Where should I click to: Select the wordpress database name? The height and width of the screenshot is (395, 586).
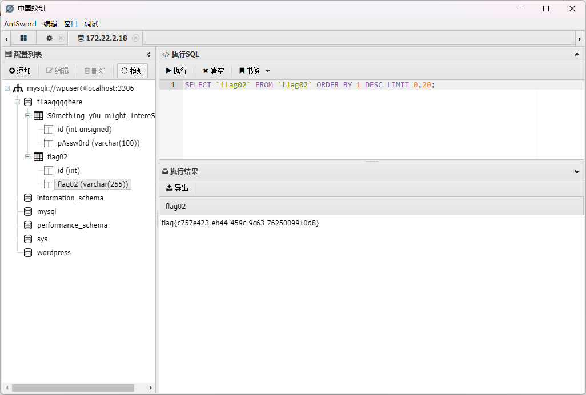(54, 253)
